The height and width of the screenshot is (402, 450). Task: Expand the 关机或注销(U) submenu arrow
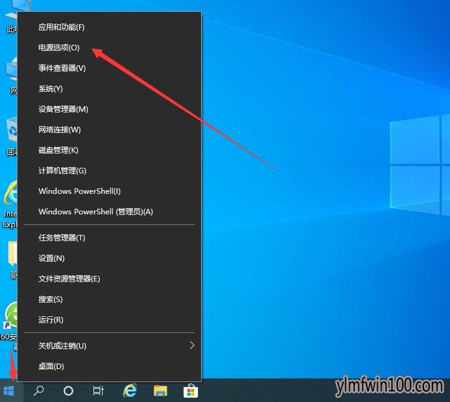point(192,345)
